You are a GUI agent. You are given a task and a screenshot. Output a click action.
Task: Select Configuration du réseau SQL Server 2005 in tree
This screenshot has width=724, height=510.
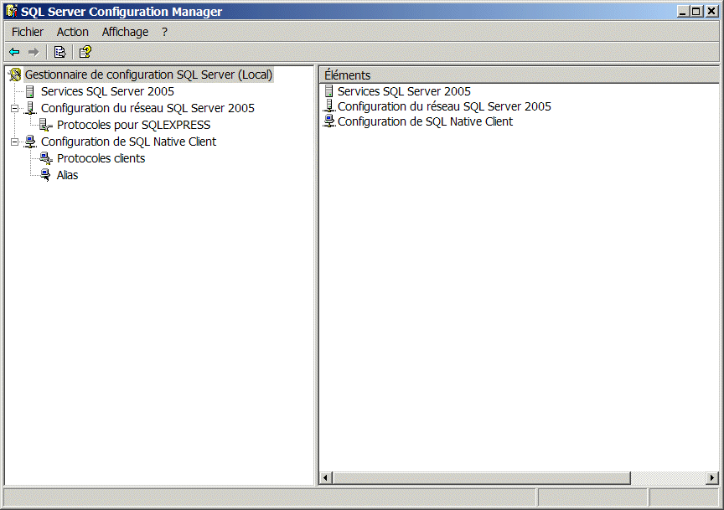(147, 108)
